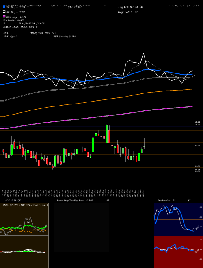The image size is (203, 268).
Task: Click the 'Intra Day Trading Price & MR SI' title
Action: (83, 201)
